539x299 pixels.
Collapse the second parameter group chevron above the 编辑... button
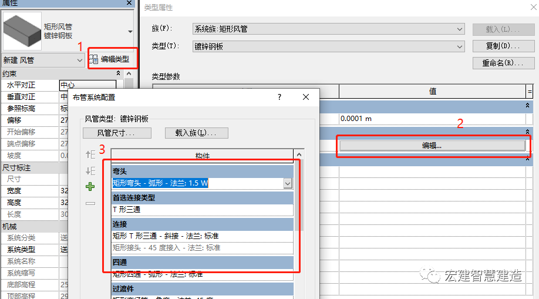tap(527, 132)
